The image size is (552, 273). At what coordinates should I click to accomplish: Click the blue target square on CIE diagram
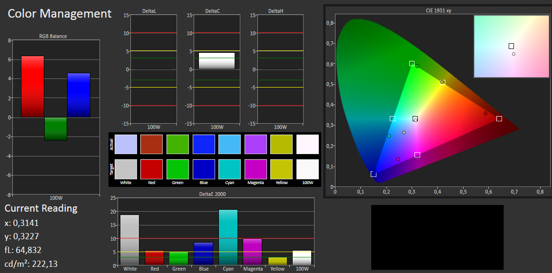pyautogui.click(x=374, y=174)
